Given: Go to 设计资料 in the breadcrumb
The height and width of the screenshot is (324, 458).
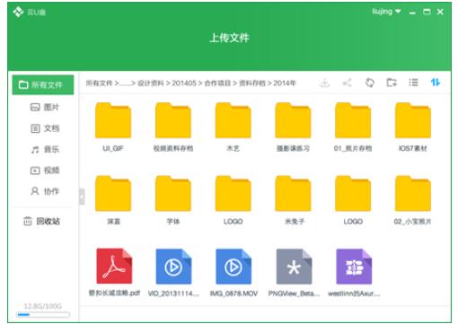Looking at the screenshot, I should (151, 83).
